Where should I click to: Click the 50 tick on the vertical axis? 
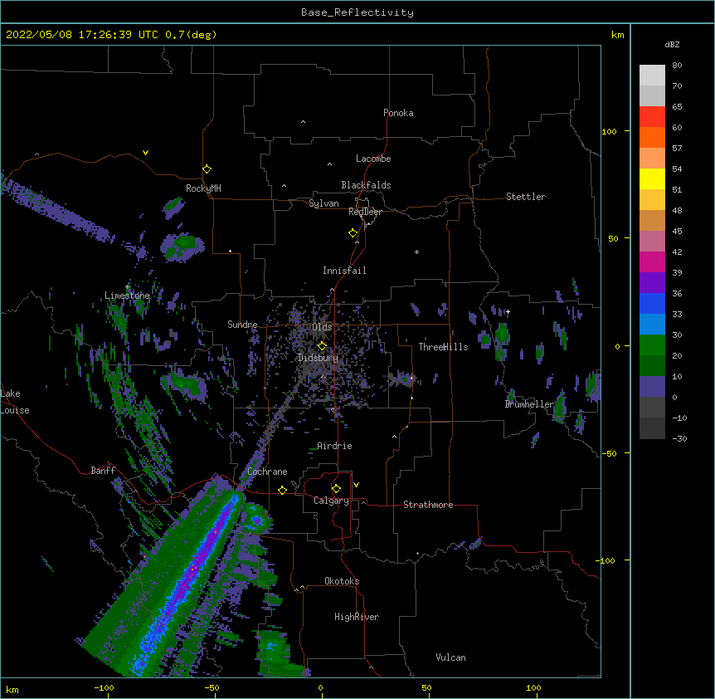pos(613,238)
